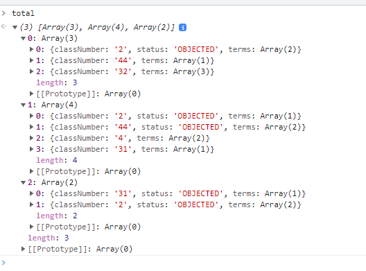
Task: Collapse the '1: Array(4)' node
Action: tap(23, 105)
